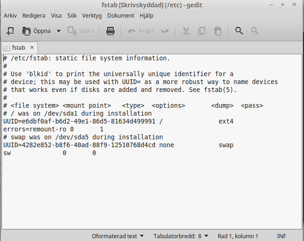The height and width of the screenshot is (241, 304).
Task: Click the redo arrow icon
Action: (165, 31)
